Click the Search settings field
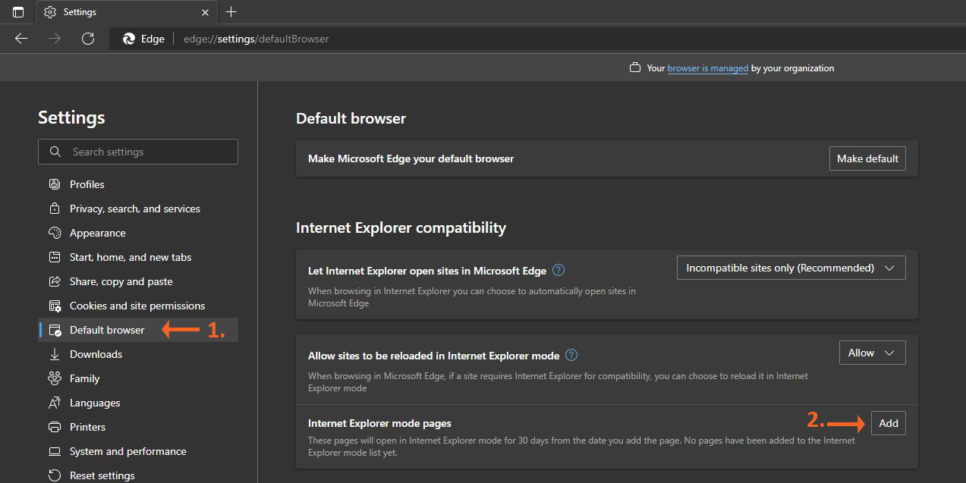Image resolution: width=966 pixels, height=483 pixels. click(x=137, y=151)
